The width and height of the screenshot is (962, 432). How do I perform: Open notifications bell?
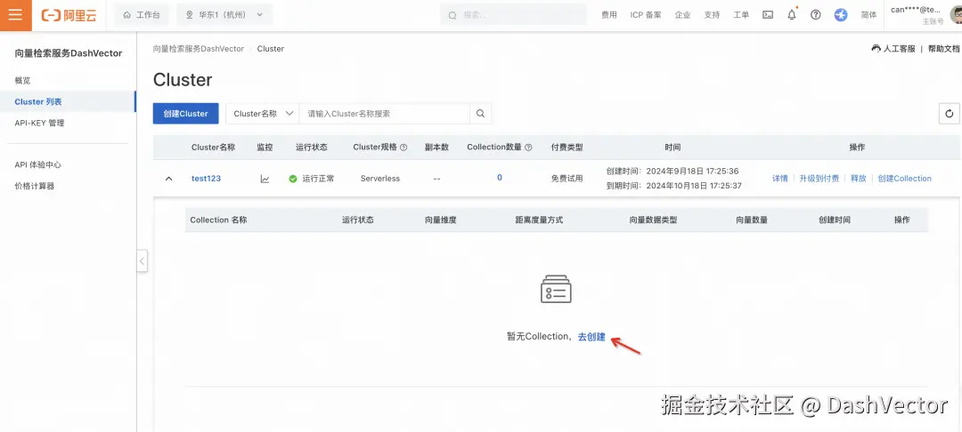tap(792, 15)
